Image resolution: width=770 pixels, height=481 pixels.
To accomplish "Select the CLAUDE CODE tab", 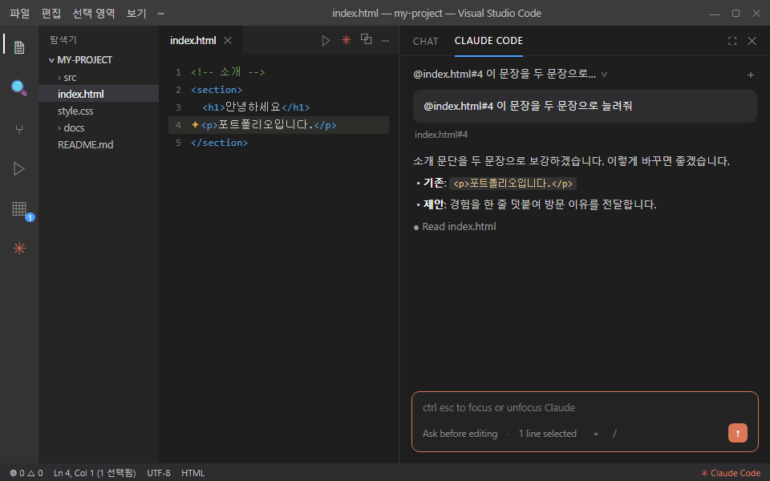I will coord(488,41).
